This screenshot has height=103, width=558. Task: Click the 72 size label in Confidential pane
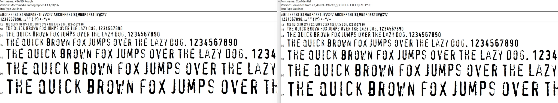point(283,95)
